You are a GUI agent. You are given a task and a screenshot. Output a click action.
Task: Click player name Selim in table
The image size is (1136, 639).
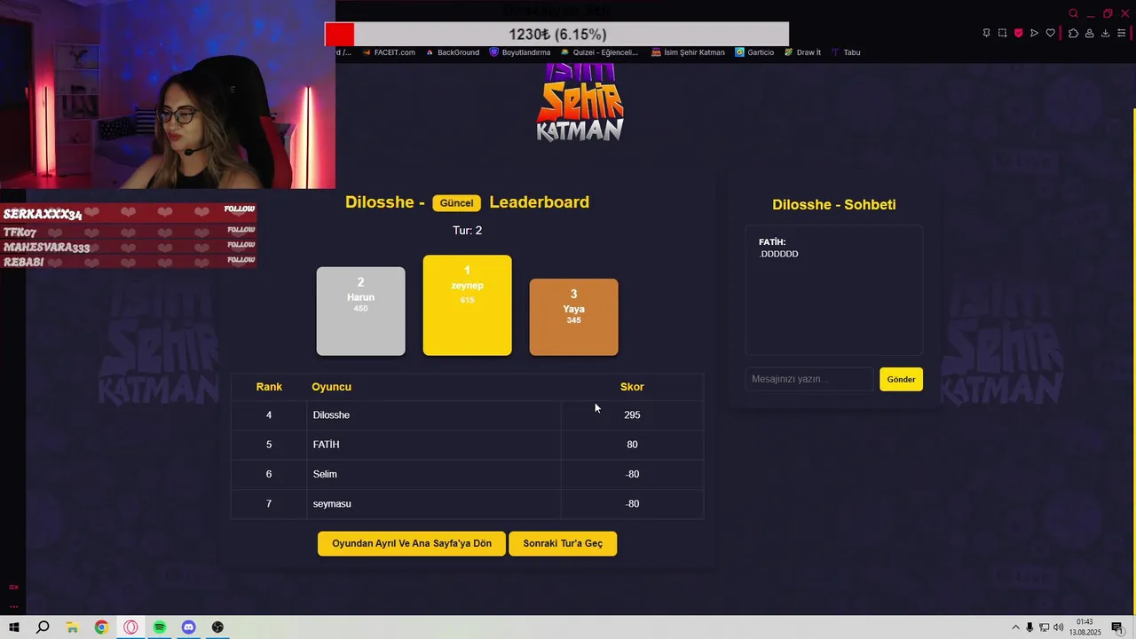(325, 474)
